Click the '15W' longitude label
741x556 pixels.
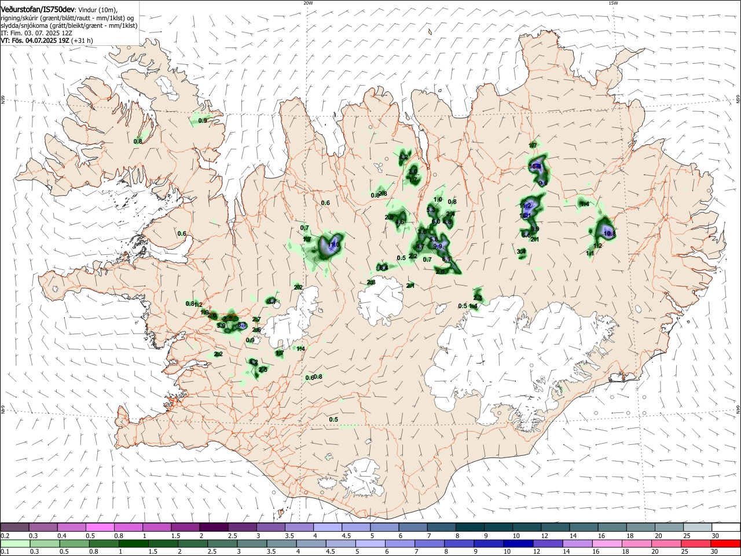tap(613, 3)
